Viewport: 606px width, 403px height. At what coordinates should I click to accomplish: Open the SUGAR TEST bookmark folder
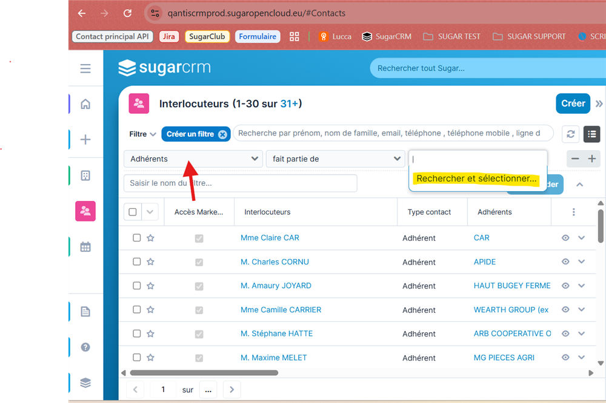pos(451,36)
